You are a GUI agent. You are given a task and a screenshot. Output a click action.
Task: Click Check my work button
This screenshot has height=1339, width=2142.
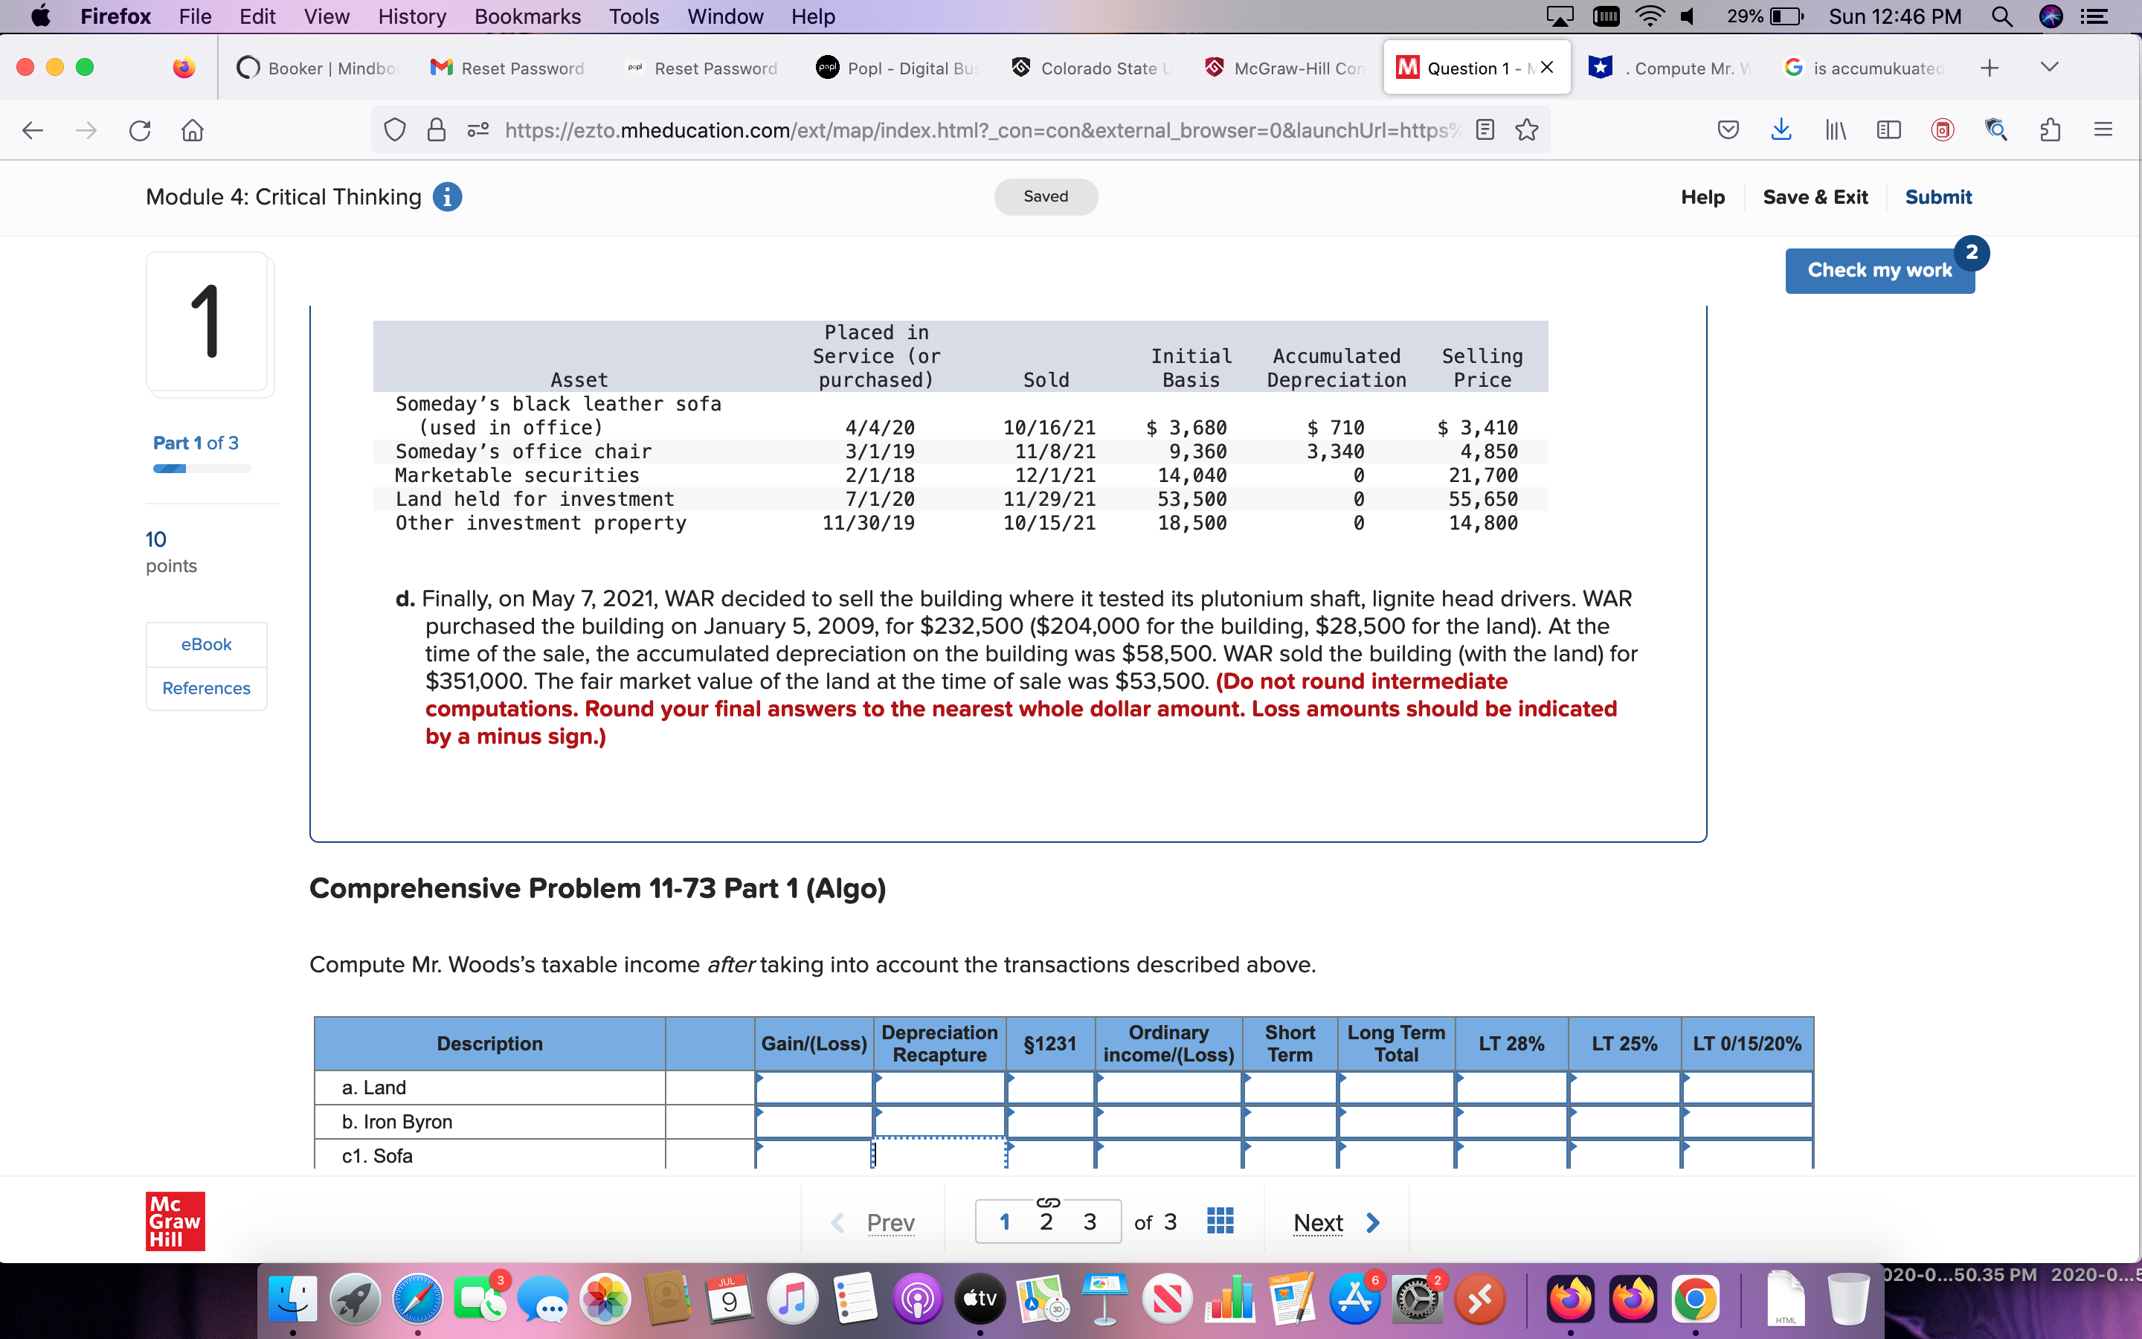tap(1878, 270)
